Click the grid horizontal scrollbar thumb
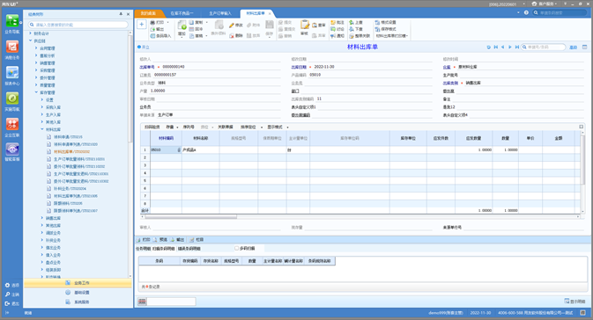Screen dimensions: 593x320 click(191, 217)
